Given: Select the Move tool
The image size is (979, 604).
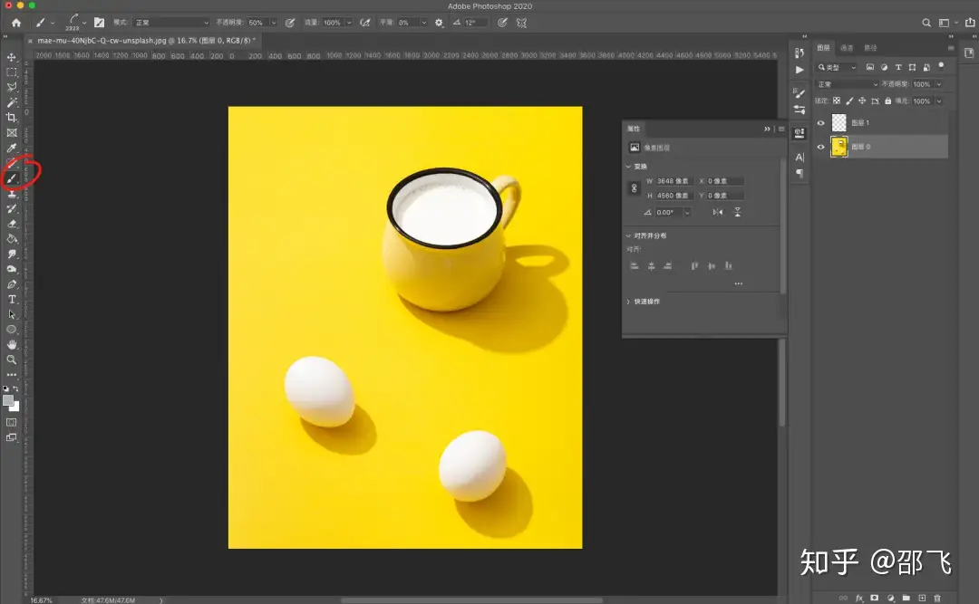Looking at the screenshot, I should [12, 57].
